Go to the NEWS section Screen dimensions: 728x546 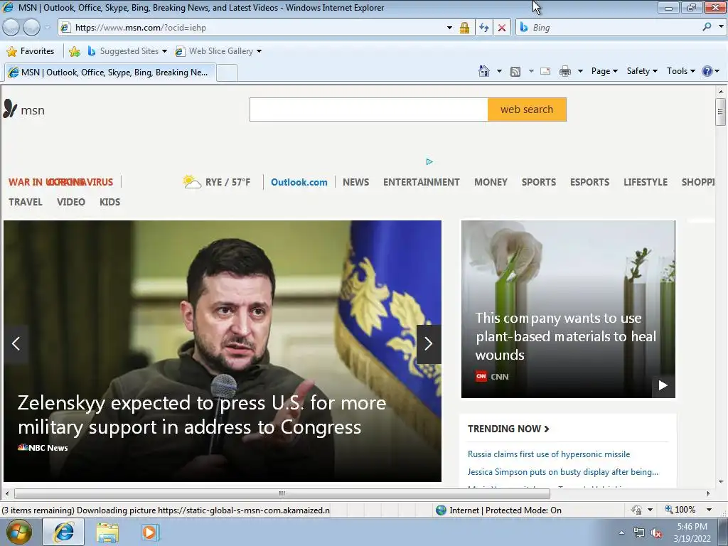coord(355,182)
